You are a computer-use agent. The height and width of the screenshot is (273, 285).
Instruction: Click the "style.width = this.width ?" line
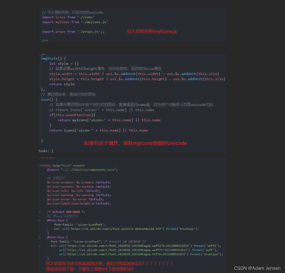click(x=134, y=74)
